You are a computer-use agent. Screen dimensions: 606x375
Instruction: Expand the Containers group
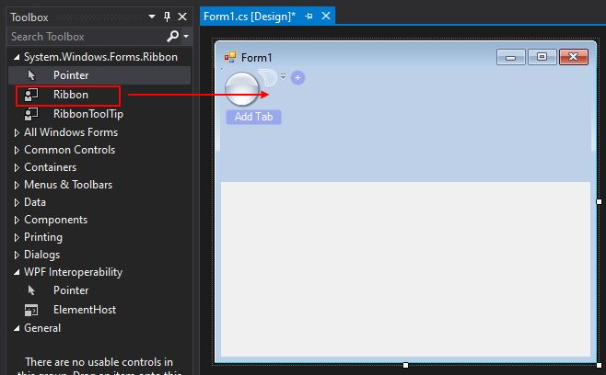click(x=17, y=167)
